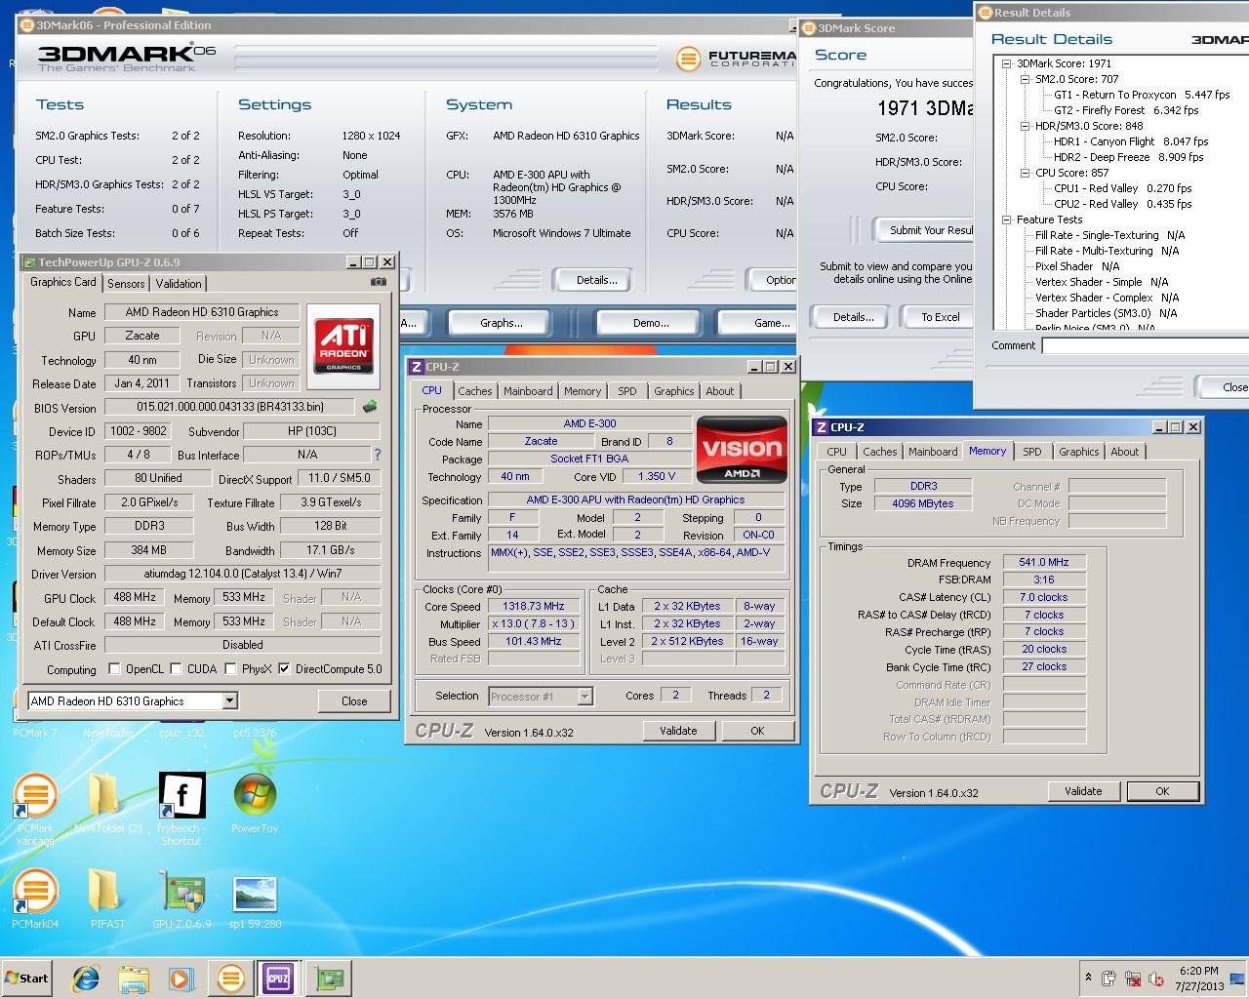Collapse the HDR/SM3.0 Score: 848 node

1025,126
